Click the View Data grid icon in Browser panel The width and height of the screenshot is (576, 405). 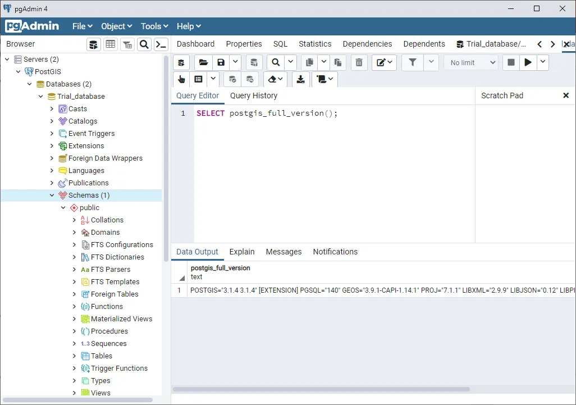pos(111,44)
